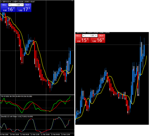160x136 pixels.
Task: Select the 1.00 volume field on M15 chart
Action: point(90,36)
